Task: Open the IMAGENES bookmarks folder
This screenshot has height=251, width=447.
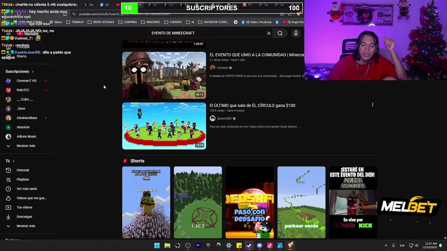Action: [151, 22]
